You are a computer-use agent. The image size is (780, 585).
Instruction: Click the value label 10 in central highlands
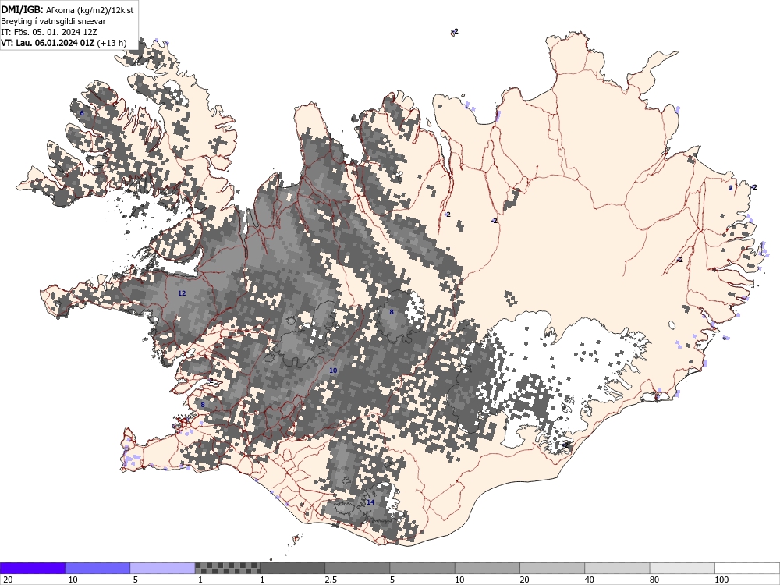333,370
